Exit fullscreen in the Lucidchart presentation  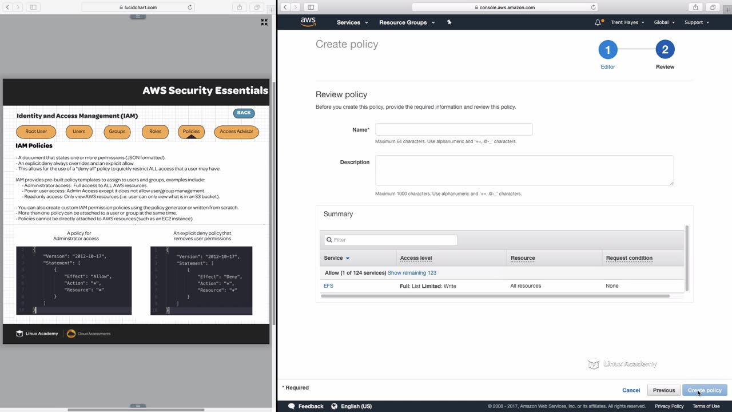pyautogui.click(x=264, y=22)
